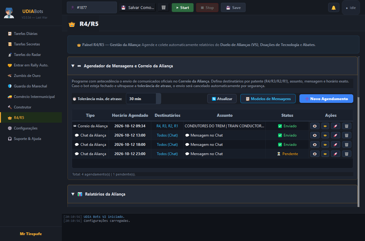This screenshot has width=365, height=241.
Task: Click the trash icon next to Salvar Como
Action: [163, 8]
